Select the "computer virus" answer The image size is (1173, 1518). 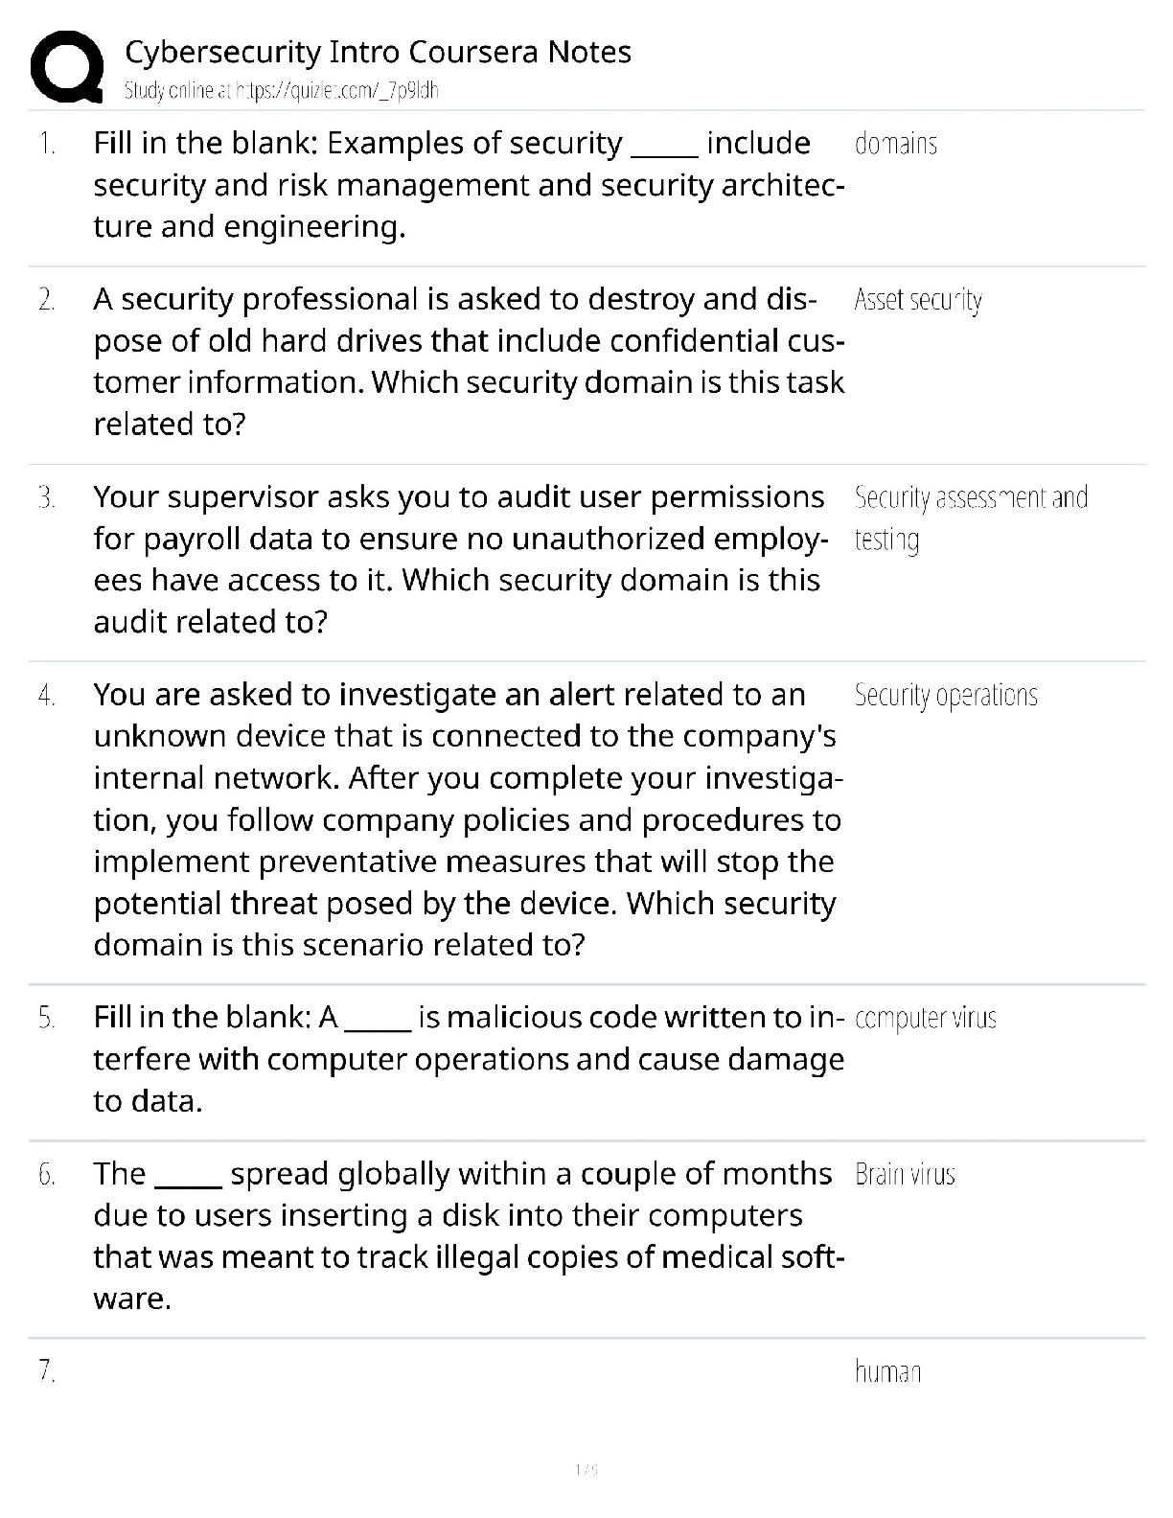click(x=925, y=1018)
